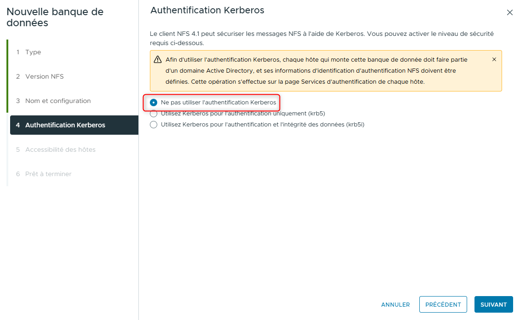Click the green completed-steps progress bar
Image resolution: width=520 pixels, height=320 pixels.
click(x=7, y=76)
